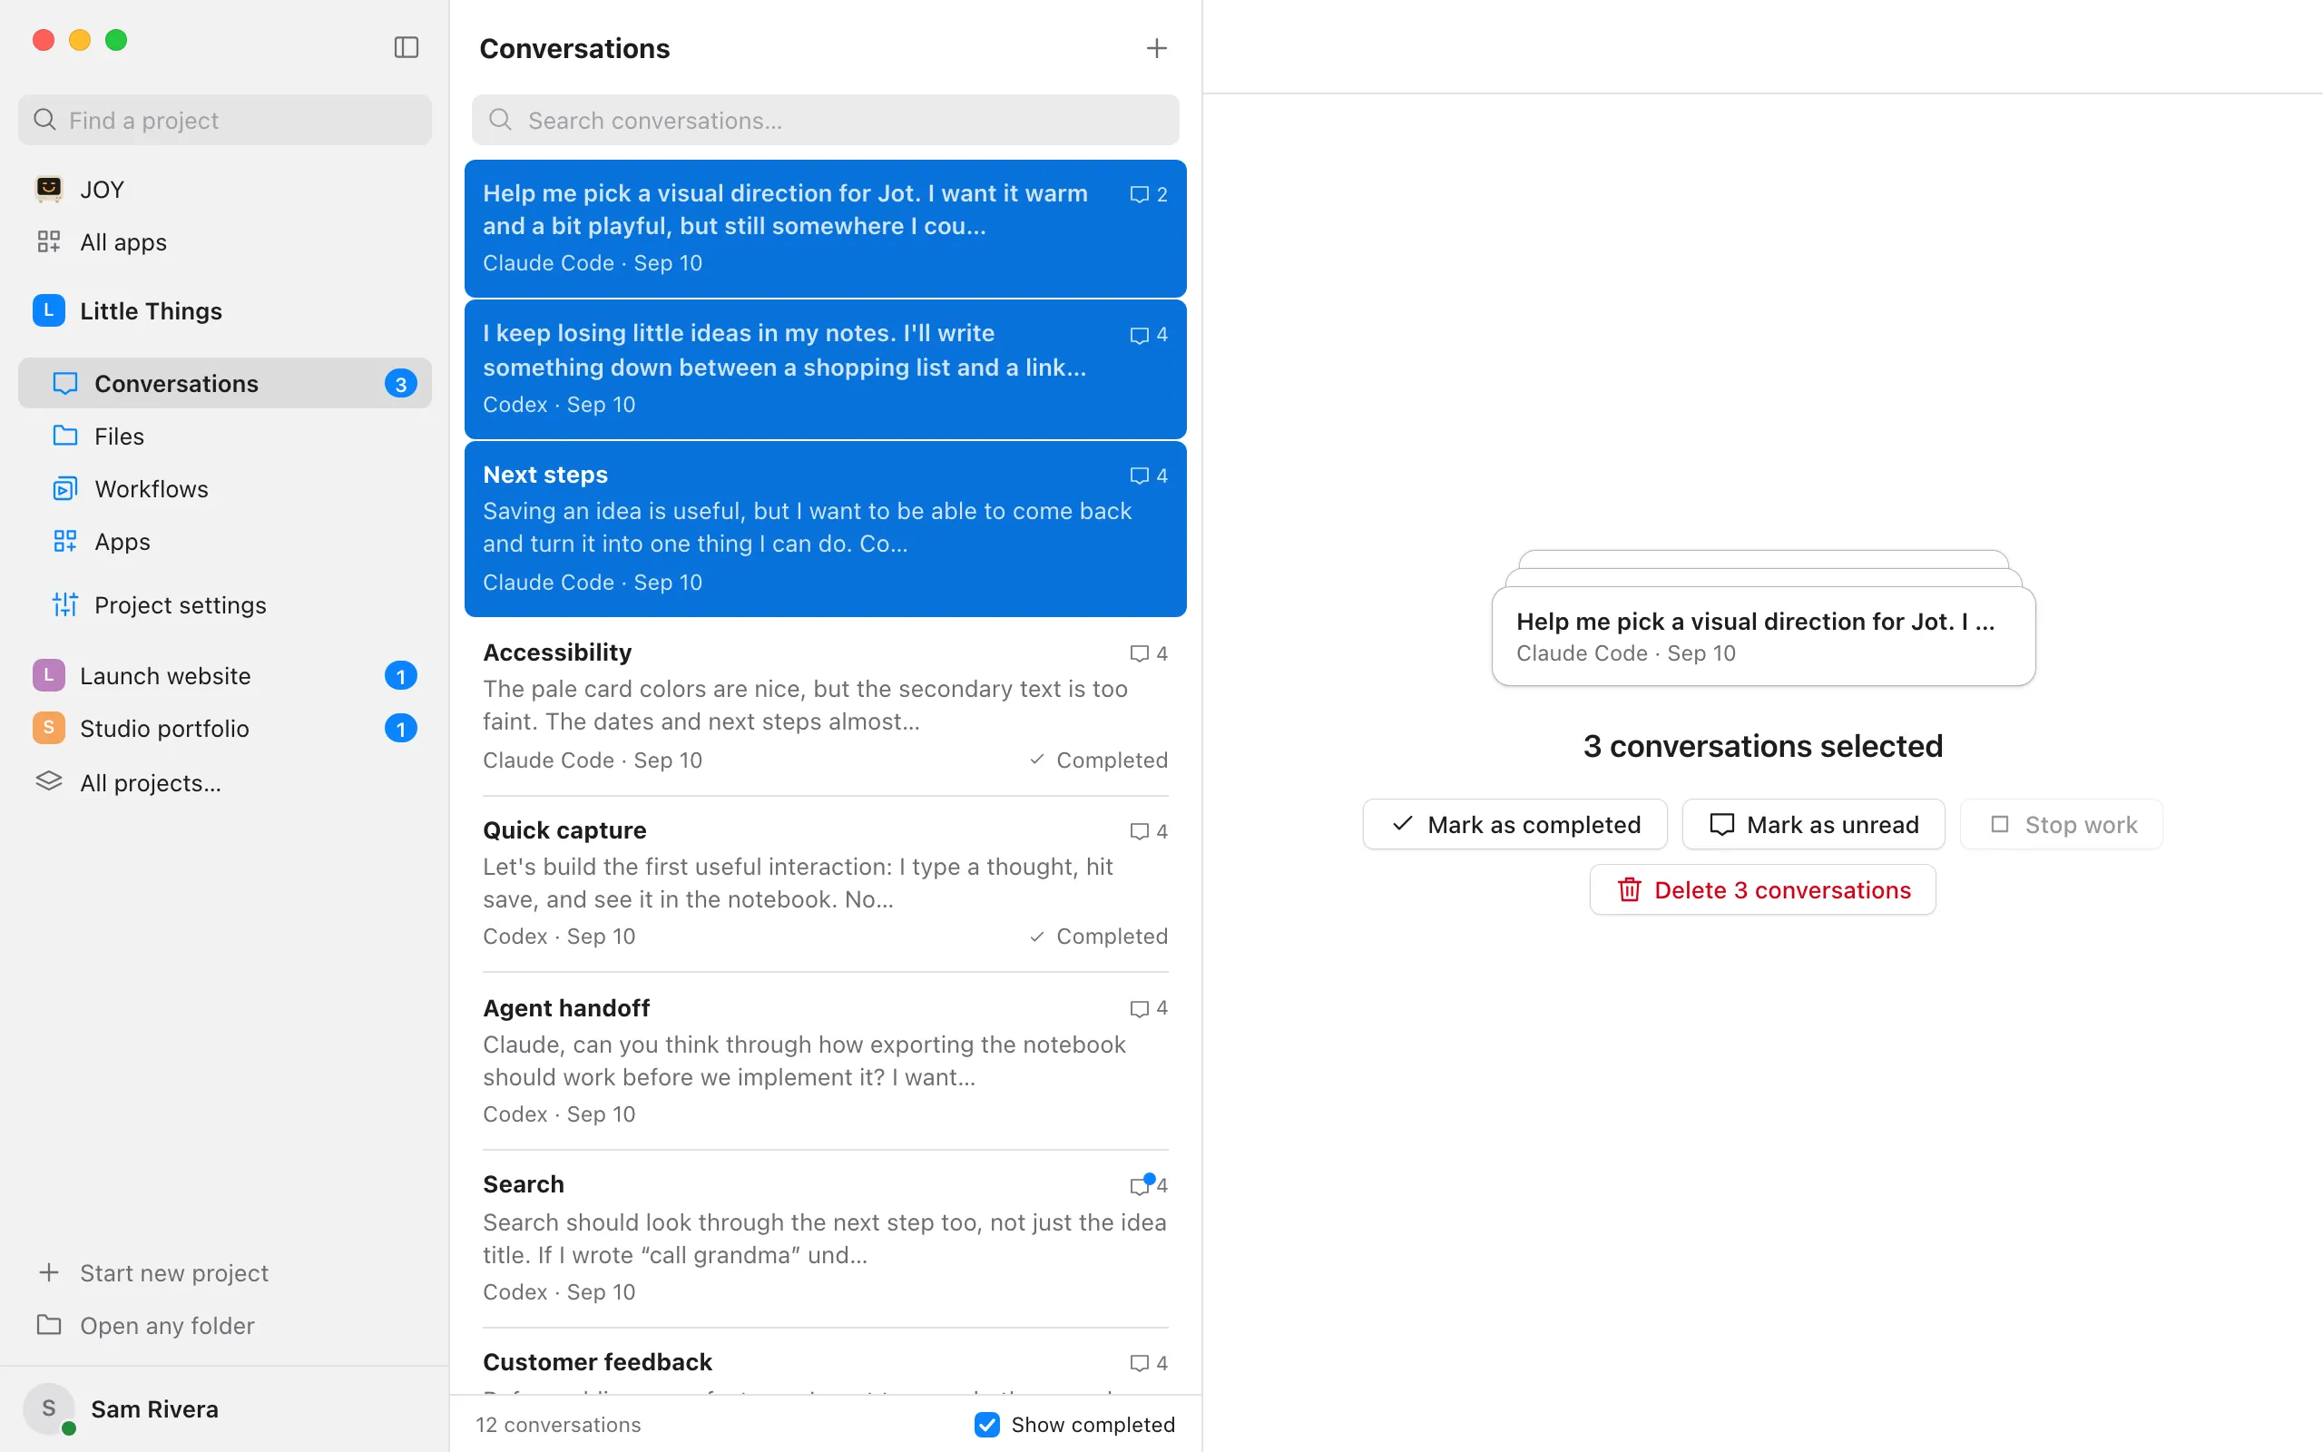Toggle the sidebar panel icon

(406, 47)
